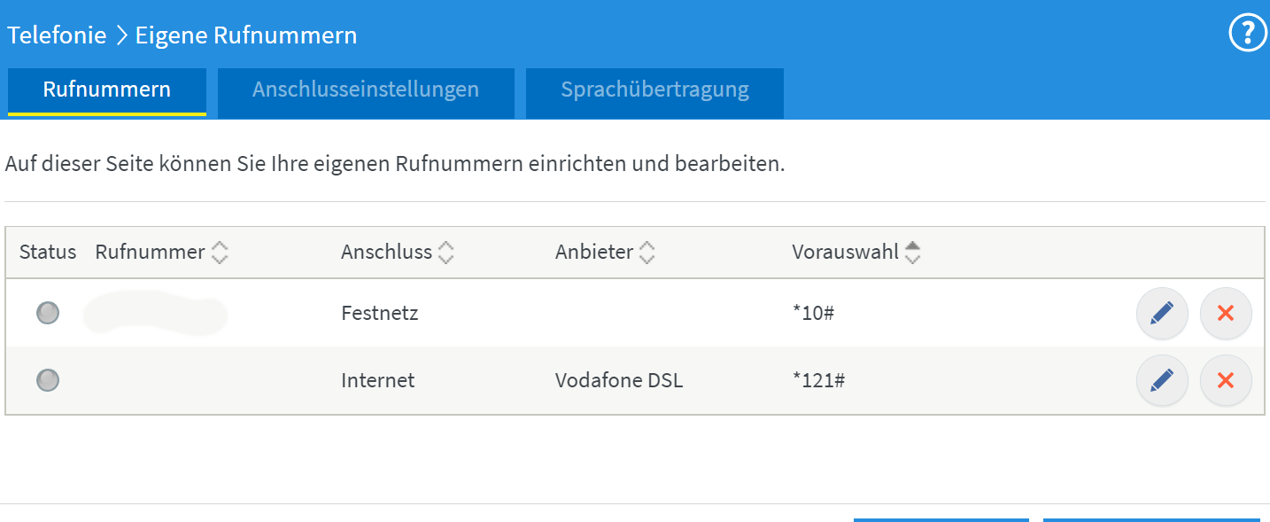Switch to the Anschlusseinstellungen tab

[x=366, y=90]
